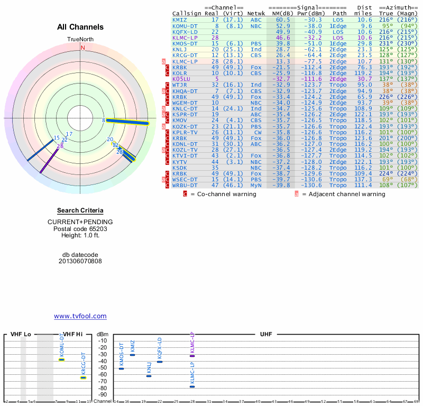Select the KQFX-LD signal marker in UHF chart
Viewport: 423px width, 406px height.
160,362
